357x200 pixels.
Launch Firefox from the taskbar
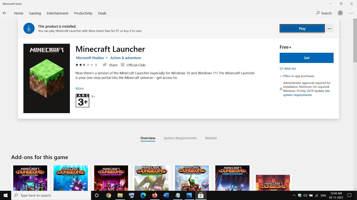pyautogui.click(x=155, y=195)
